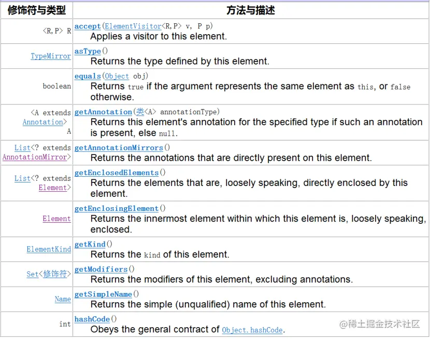This screenshot has width=430, height=339.
Task: Open the asType method link
Action: 88,51
